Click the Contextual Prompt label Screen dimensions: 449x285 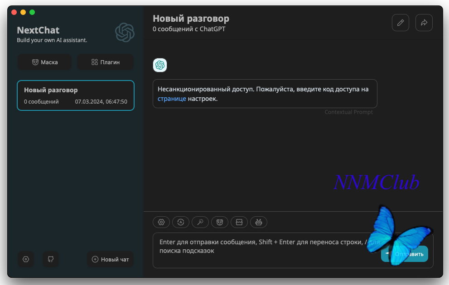pos(348,112)
